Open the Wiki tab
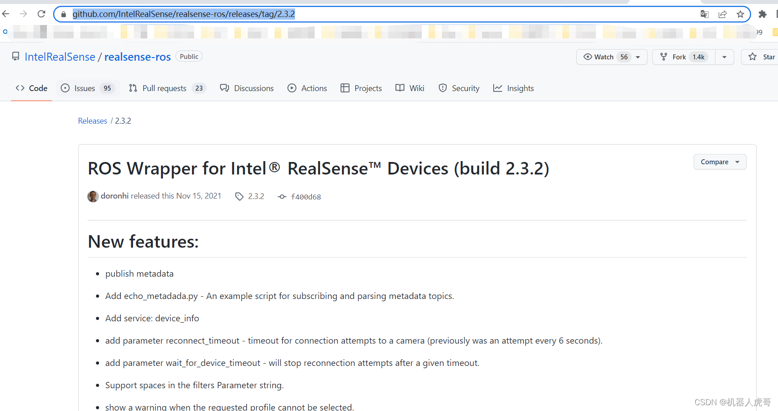Viewport: 778px width, 411px height. [410, 88]
